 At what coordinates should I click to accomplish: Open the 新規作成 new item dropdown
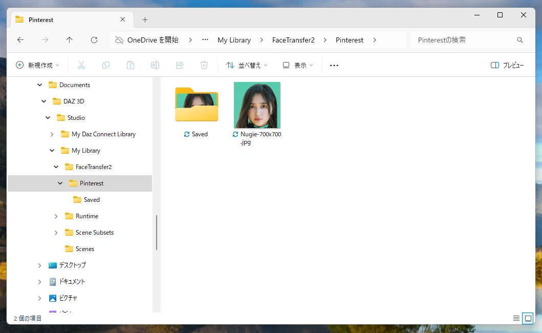[37, 65]
